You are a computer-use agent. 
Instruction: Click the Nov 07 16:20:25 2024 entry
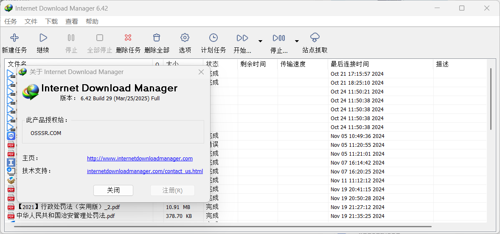click(x=357, y=172)
